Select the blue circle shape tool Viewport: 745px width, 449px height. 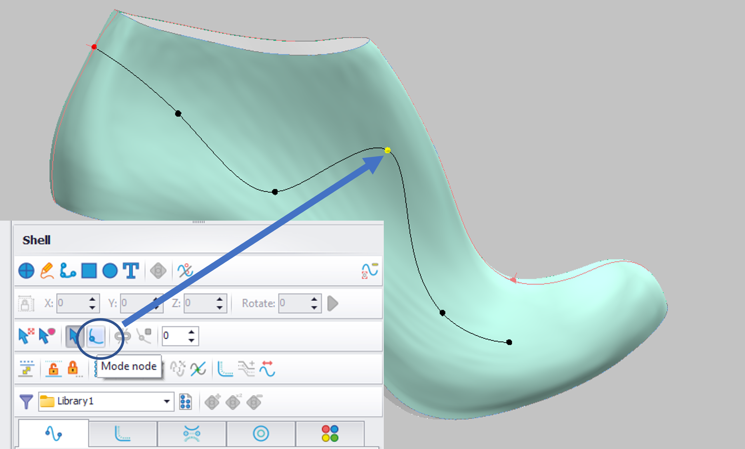click(x=110, y=270)
